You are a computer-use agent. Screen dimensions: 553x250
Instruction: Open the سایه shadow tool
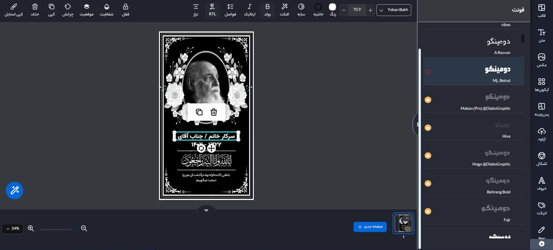[301, 10]
